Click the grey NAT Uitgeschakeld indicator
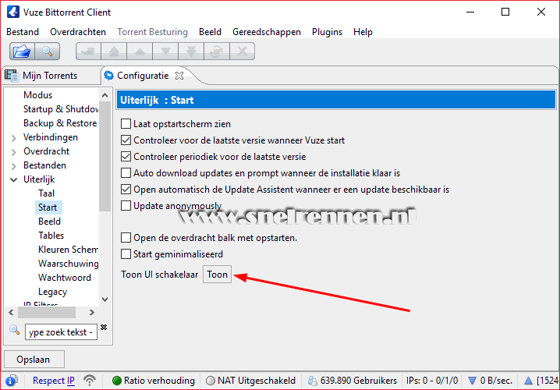The width and height of the screenshot is (560, 390). tap(211, 381)
